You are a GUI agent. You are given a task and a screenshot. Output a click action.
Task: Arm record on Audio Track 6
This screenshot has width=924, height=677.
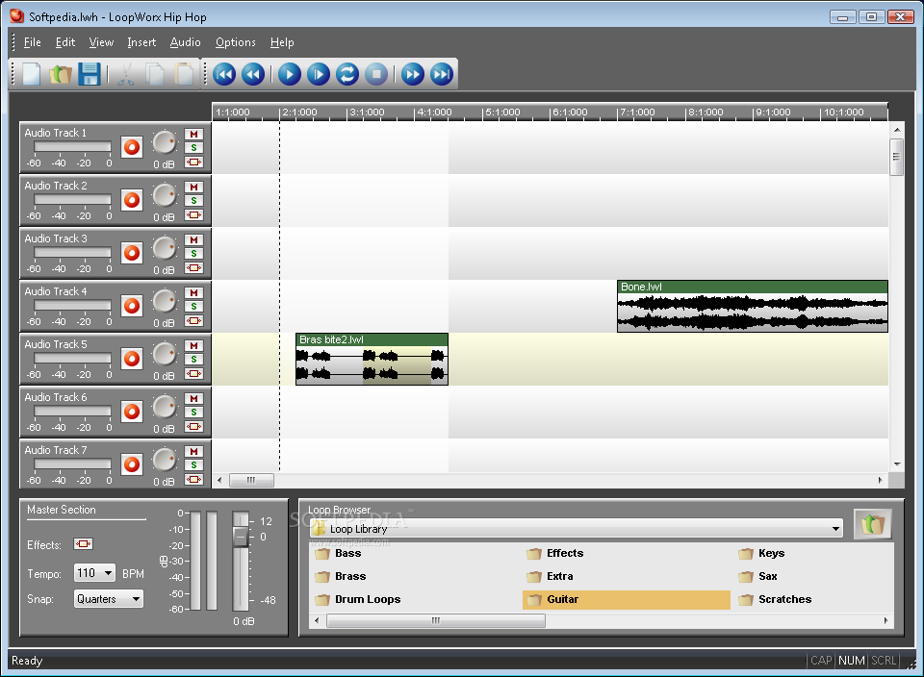(132, 412)
